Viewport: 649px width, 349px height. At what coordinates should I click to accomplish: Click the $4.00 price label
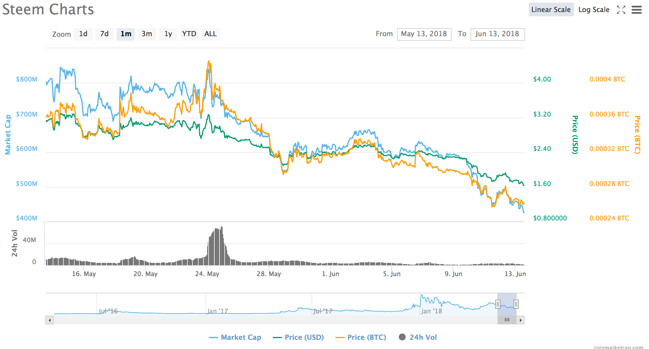tap(542, 79)
